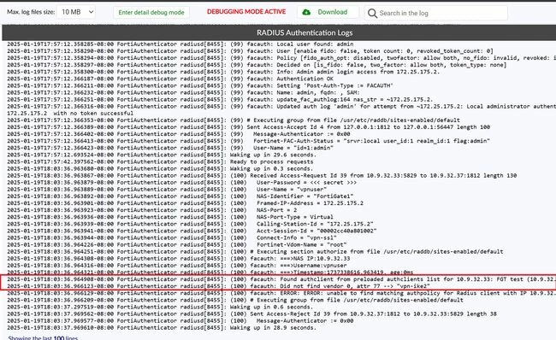Click the green cloud download icon

tap(306, 12)
